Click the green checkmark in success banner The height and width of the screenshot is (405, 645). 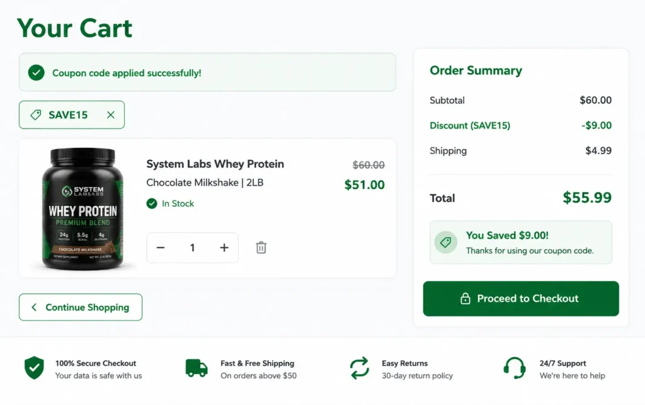point(36,73)
